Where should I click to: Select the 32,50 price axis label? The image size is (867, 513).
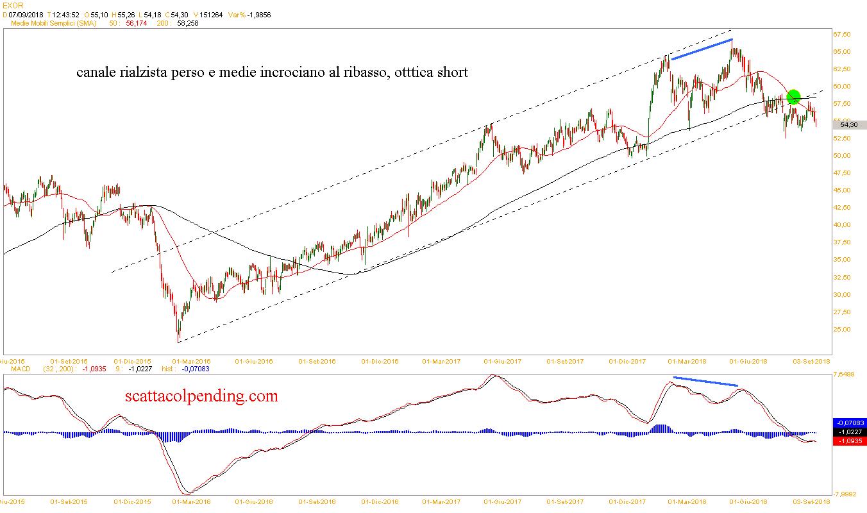[842, 277]
